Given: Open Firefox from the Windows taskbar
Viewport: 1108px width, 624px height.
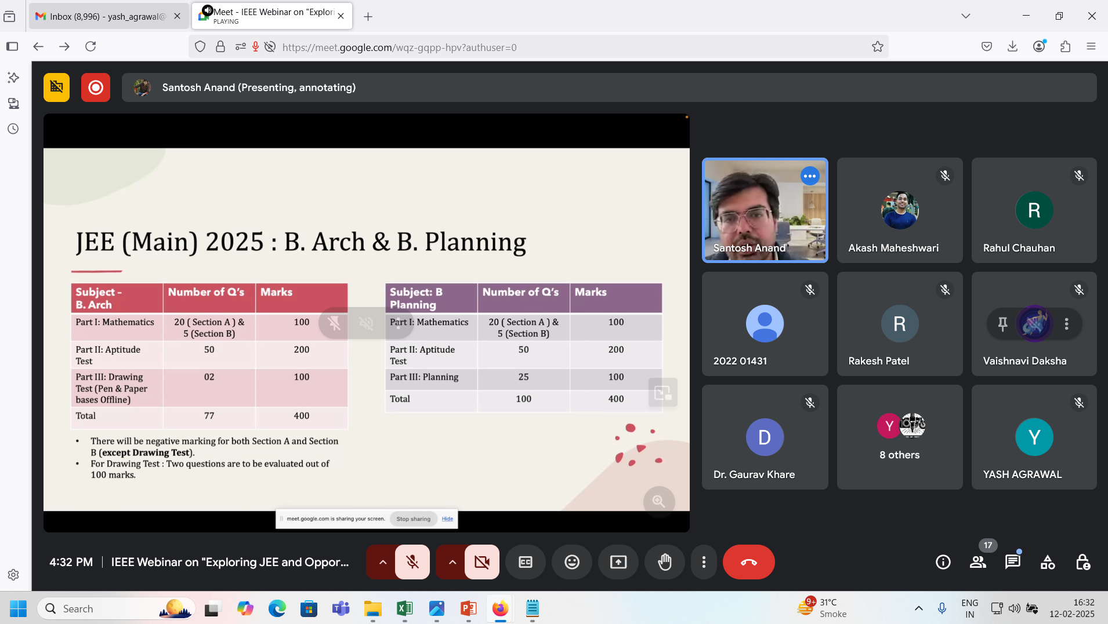Looking at the screenshot, I should [500, 609].
